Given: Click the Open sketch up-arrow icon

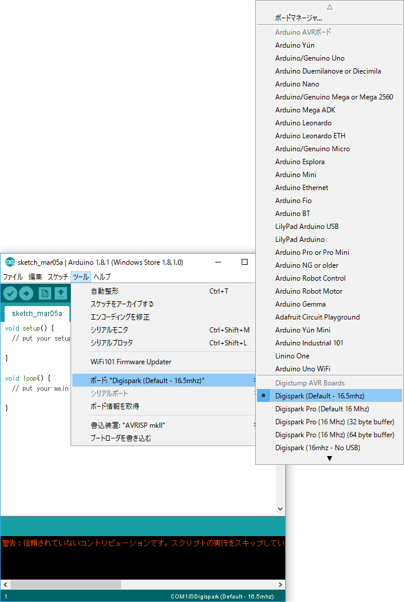Looking at the screenshot, I should 61,294.
